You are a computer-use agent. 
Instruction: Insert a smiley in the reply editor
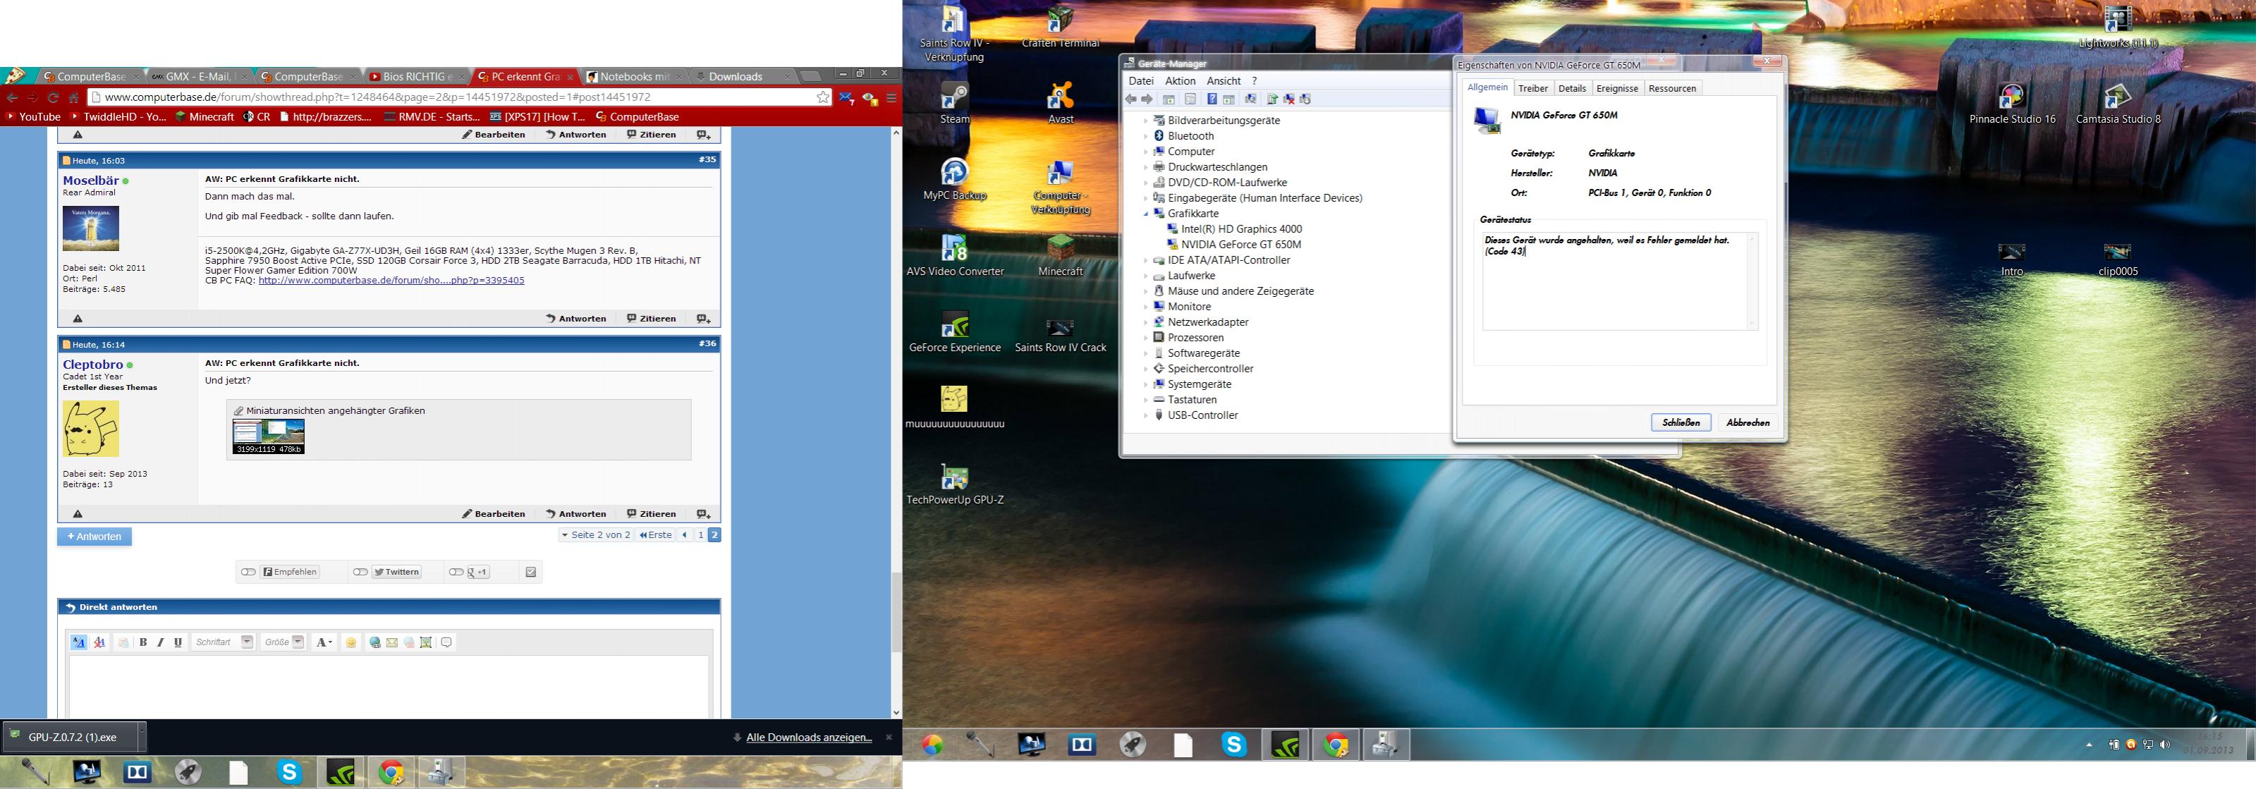351,642
